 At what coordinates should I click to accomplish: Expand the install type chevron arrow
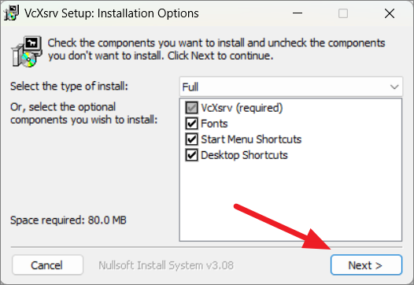point(394,87)
